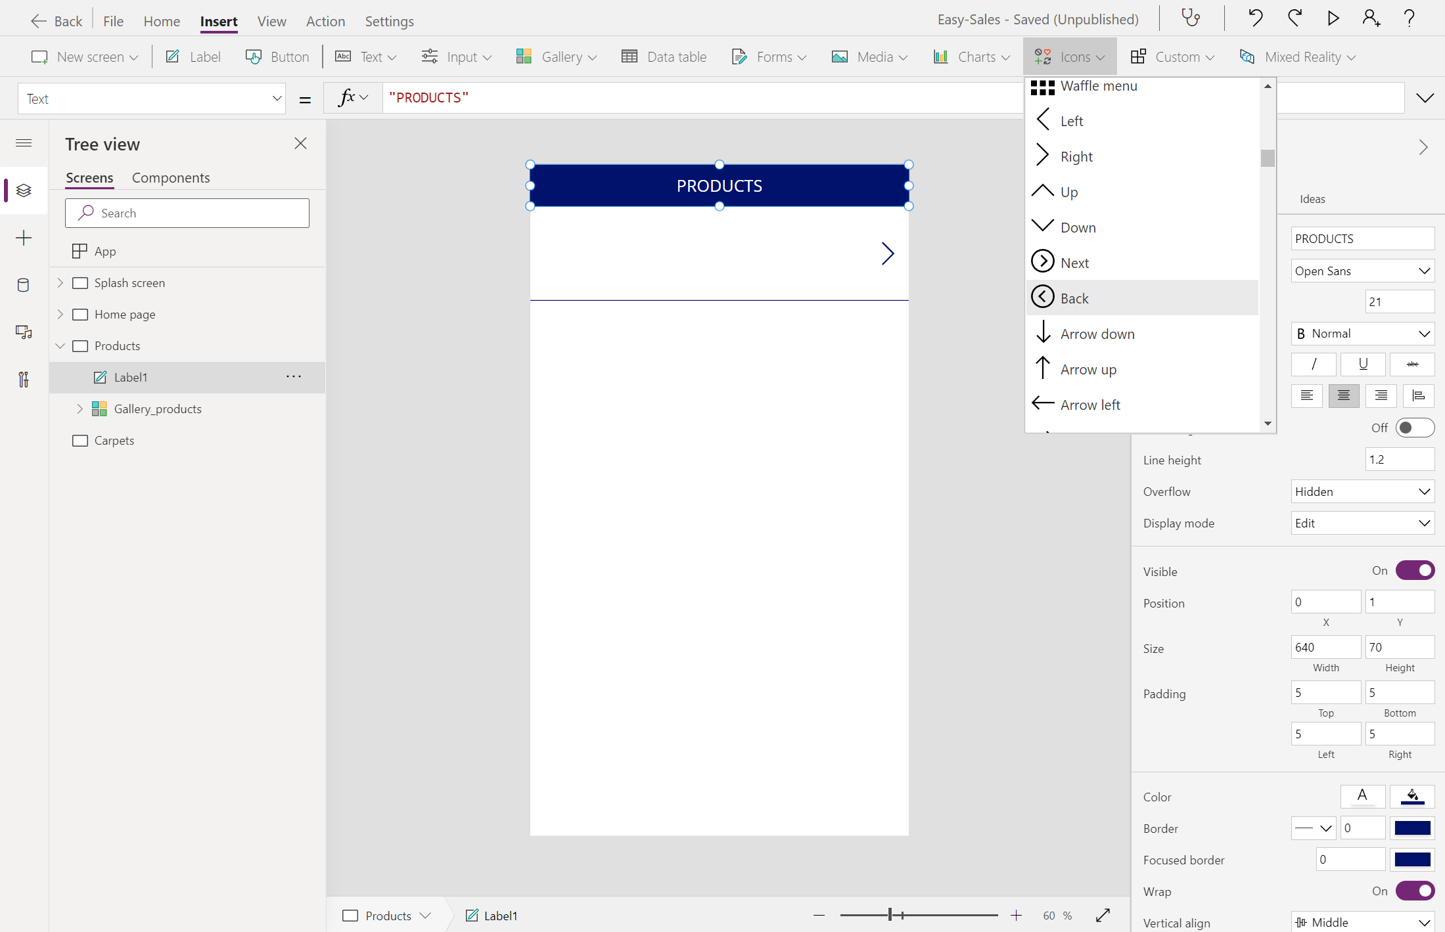The height and width of the screenshot is (932, 1445).
Task: Open the Media sidebar icon
Action: click(24, 332)
